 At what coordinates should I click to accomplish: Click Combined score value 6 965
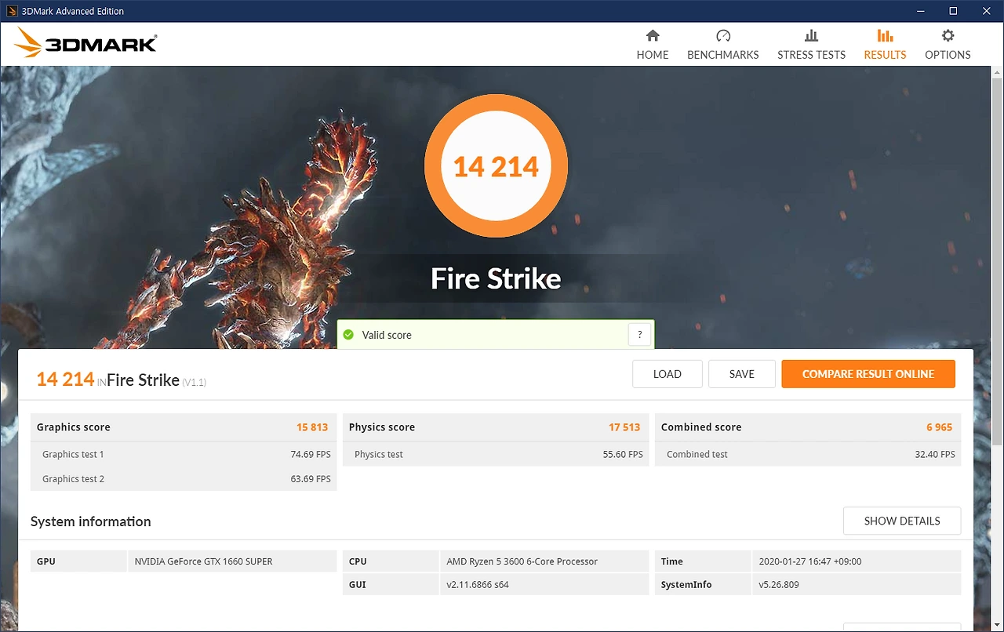coord(939,427)
